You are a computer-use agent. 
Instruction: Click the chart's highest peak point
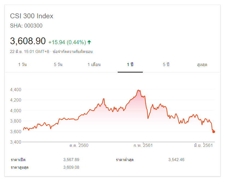tap(139, 90)
